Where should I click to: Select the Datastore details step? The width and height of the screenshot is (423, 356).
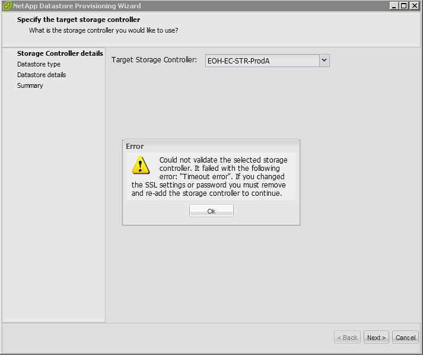42,75
